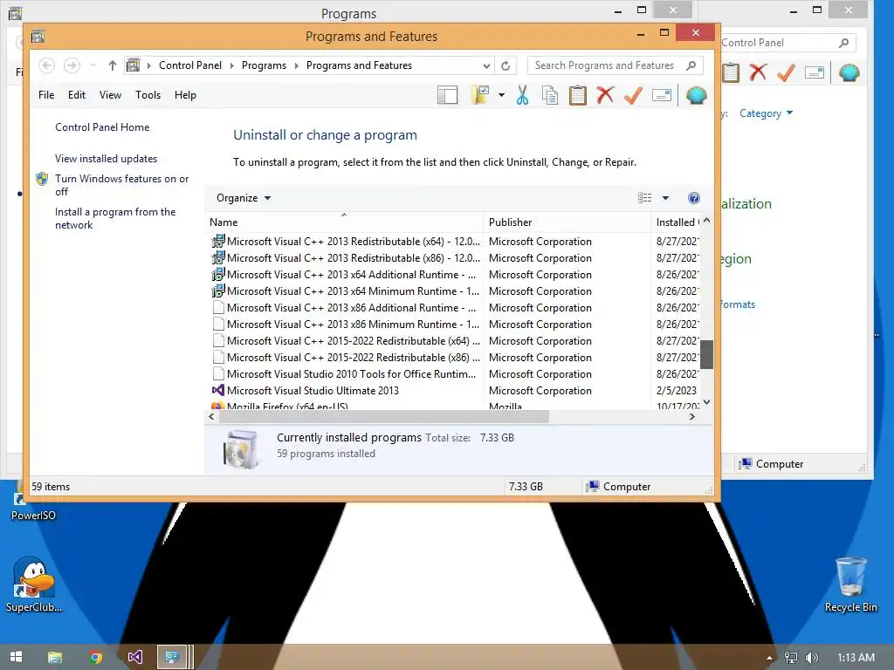Image resolution: width=894 pixels, height=670 pixels.
Task: Open the File menu
Action: 46,95
